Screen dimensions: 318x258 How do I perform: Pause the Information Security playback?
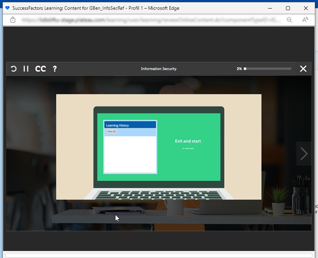[x=26, y=69]
